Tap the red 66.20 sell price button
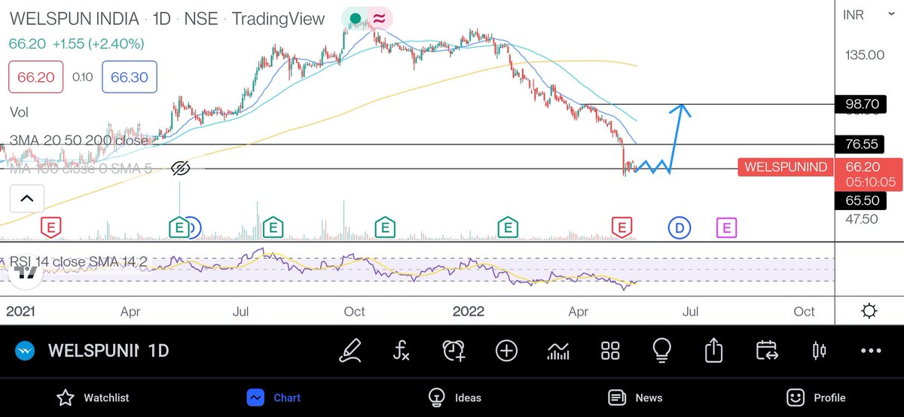Image resolution: width=904 pixels, height=417 pixels. (x=35, y=77)
